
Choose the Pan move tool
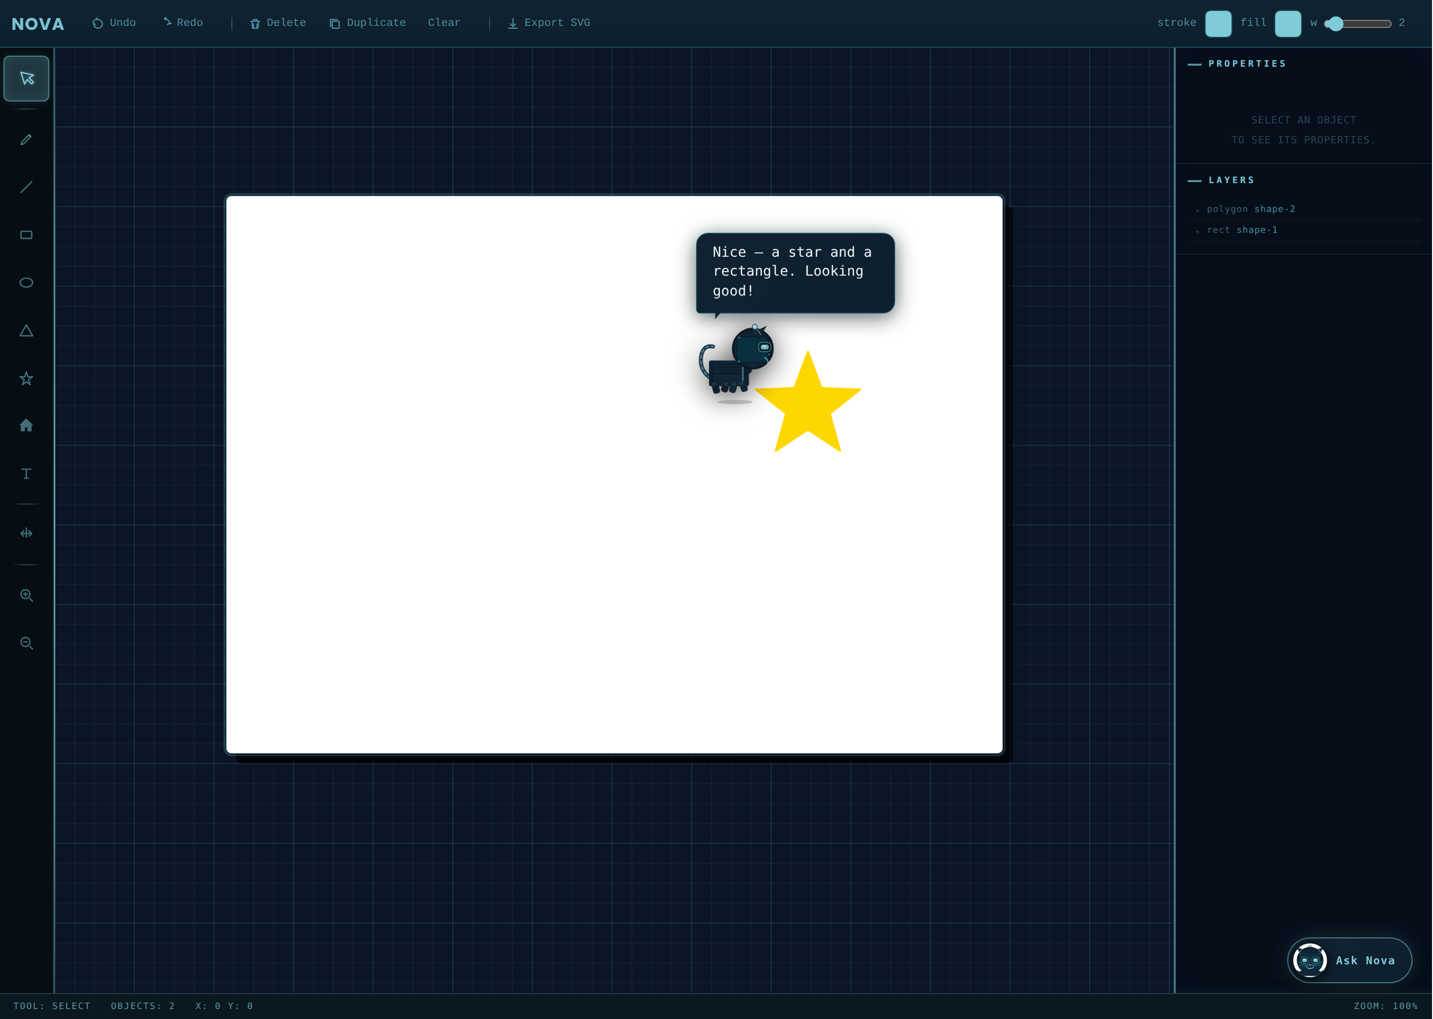pyautogui.click(x=26, y=533)
